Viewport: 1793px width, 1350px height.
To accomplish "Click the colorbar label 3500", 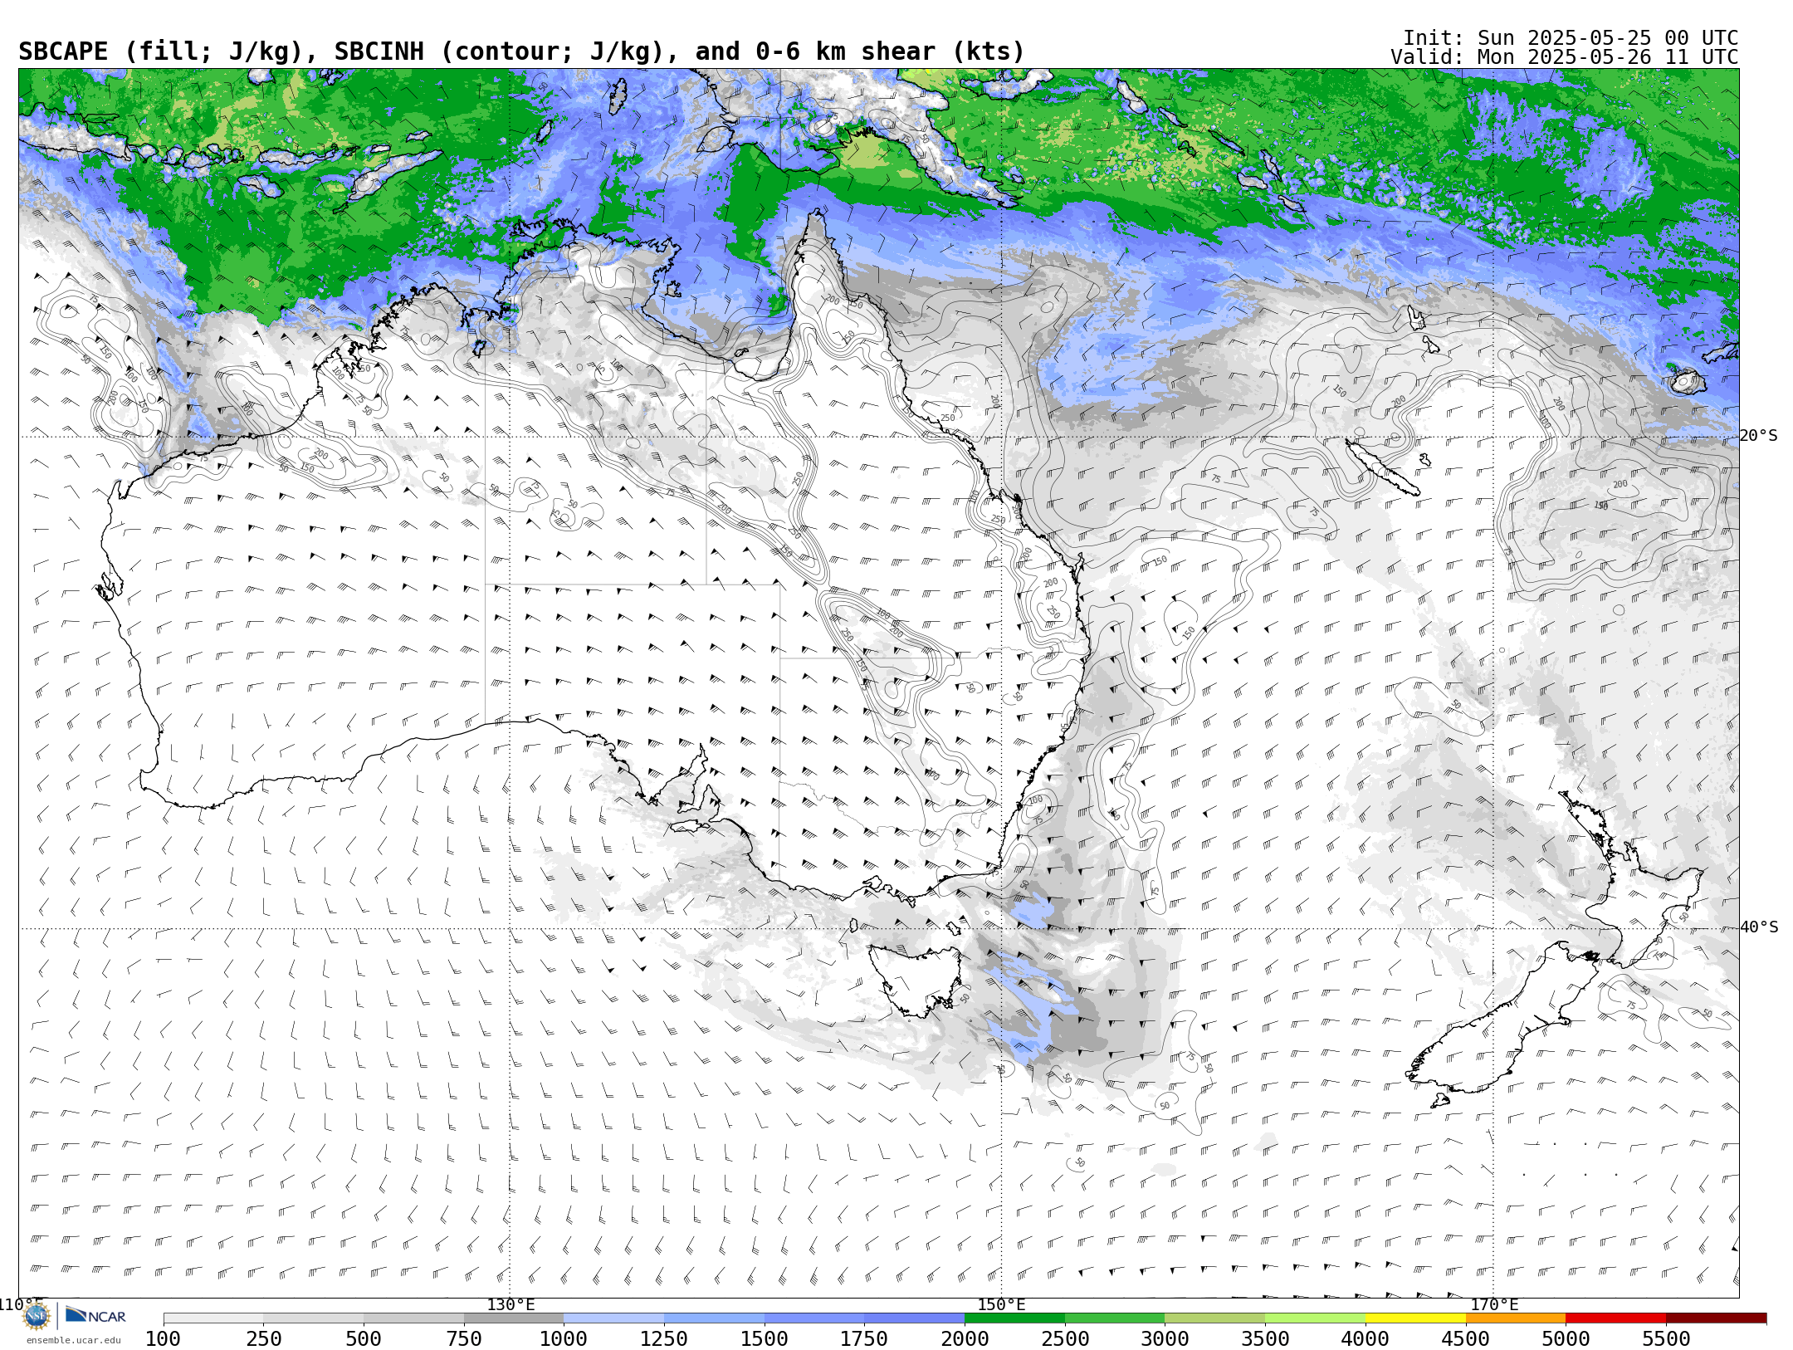I will 1265,1338.
